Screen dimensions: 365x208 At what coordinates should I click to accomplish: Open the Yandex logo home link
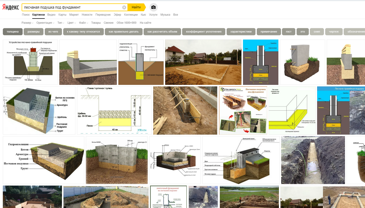11,7
